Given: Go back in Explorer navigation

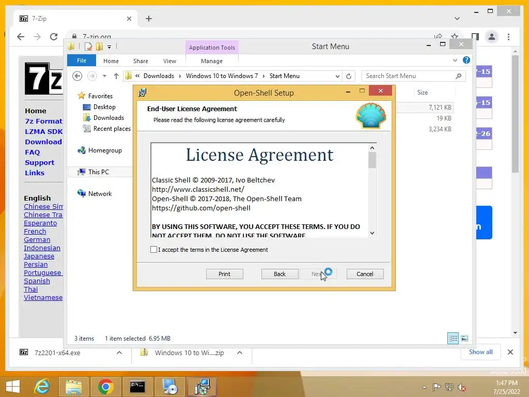Looking at the screenshot, I should [77, 76].
